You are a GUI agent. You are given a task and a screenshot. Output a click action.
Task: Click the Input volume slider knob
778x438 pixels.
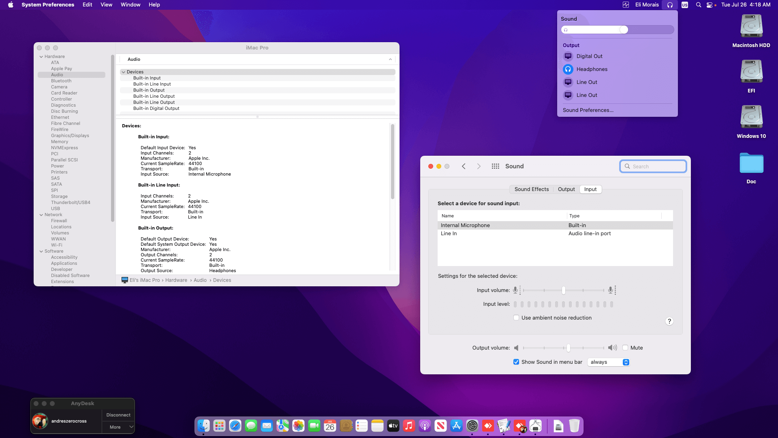click(564, 290)
